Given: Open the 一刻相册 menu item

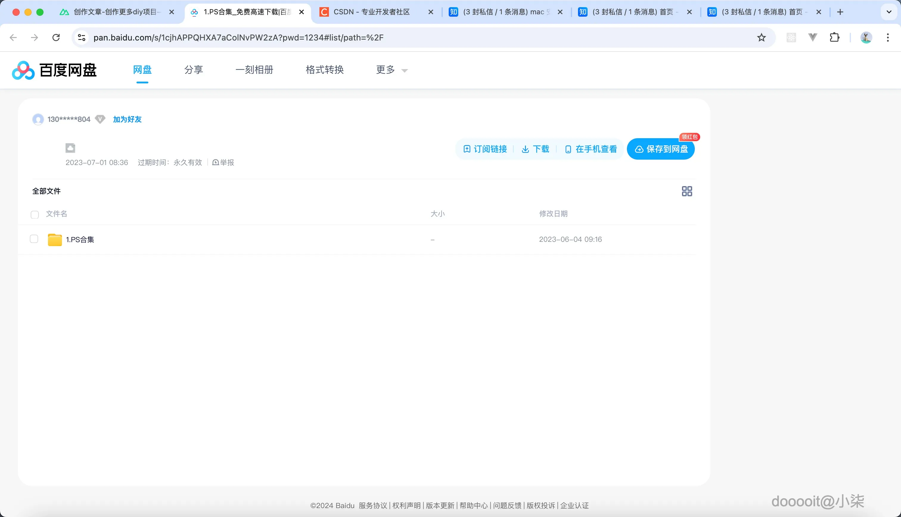Looking at the screenshot, I should [254, 70].
